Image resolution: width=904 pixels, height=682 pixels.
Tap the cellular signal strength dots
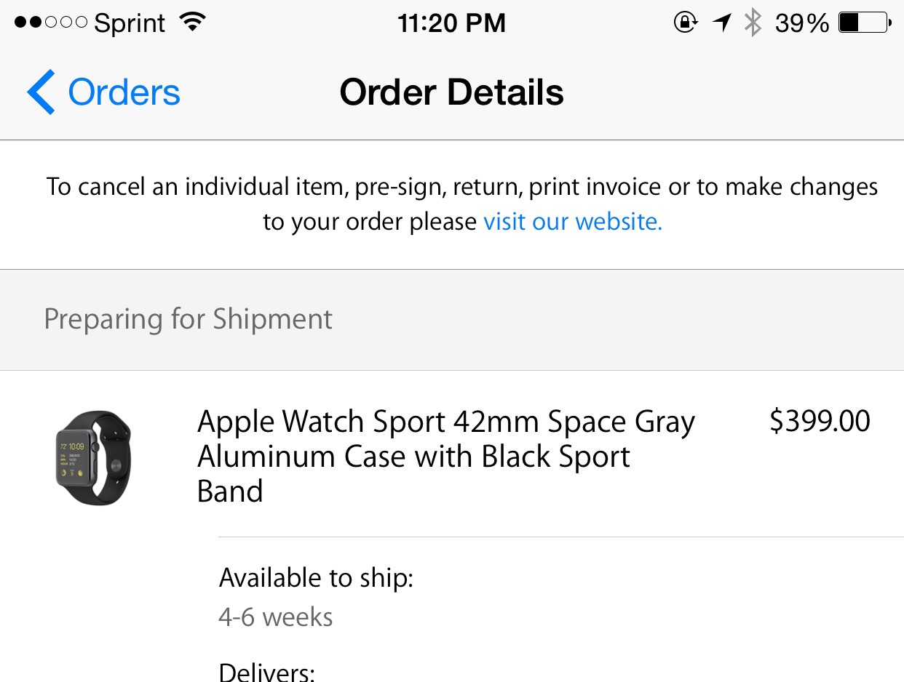[x=49, y=23]
